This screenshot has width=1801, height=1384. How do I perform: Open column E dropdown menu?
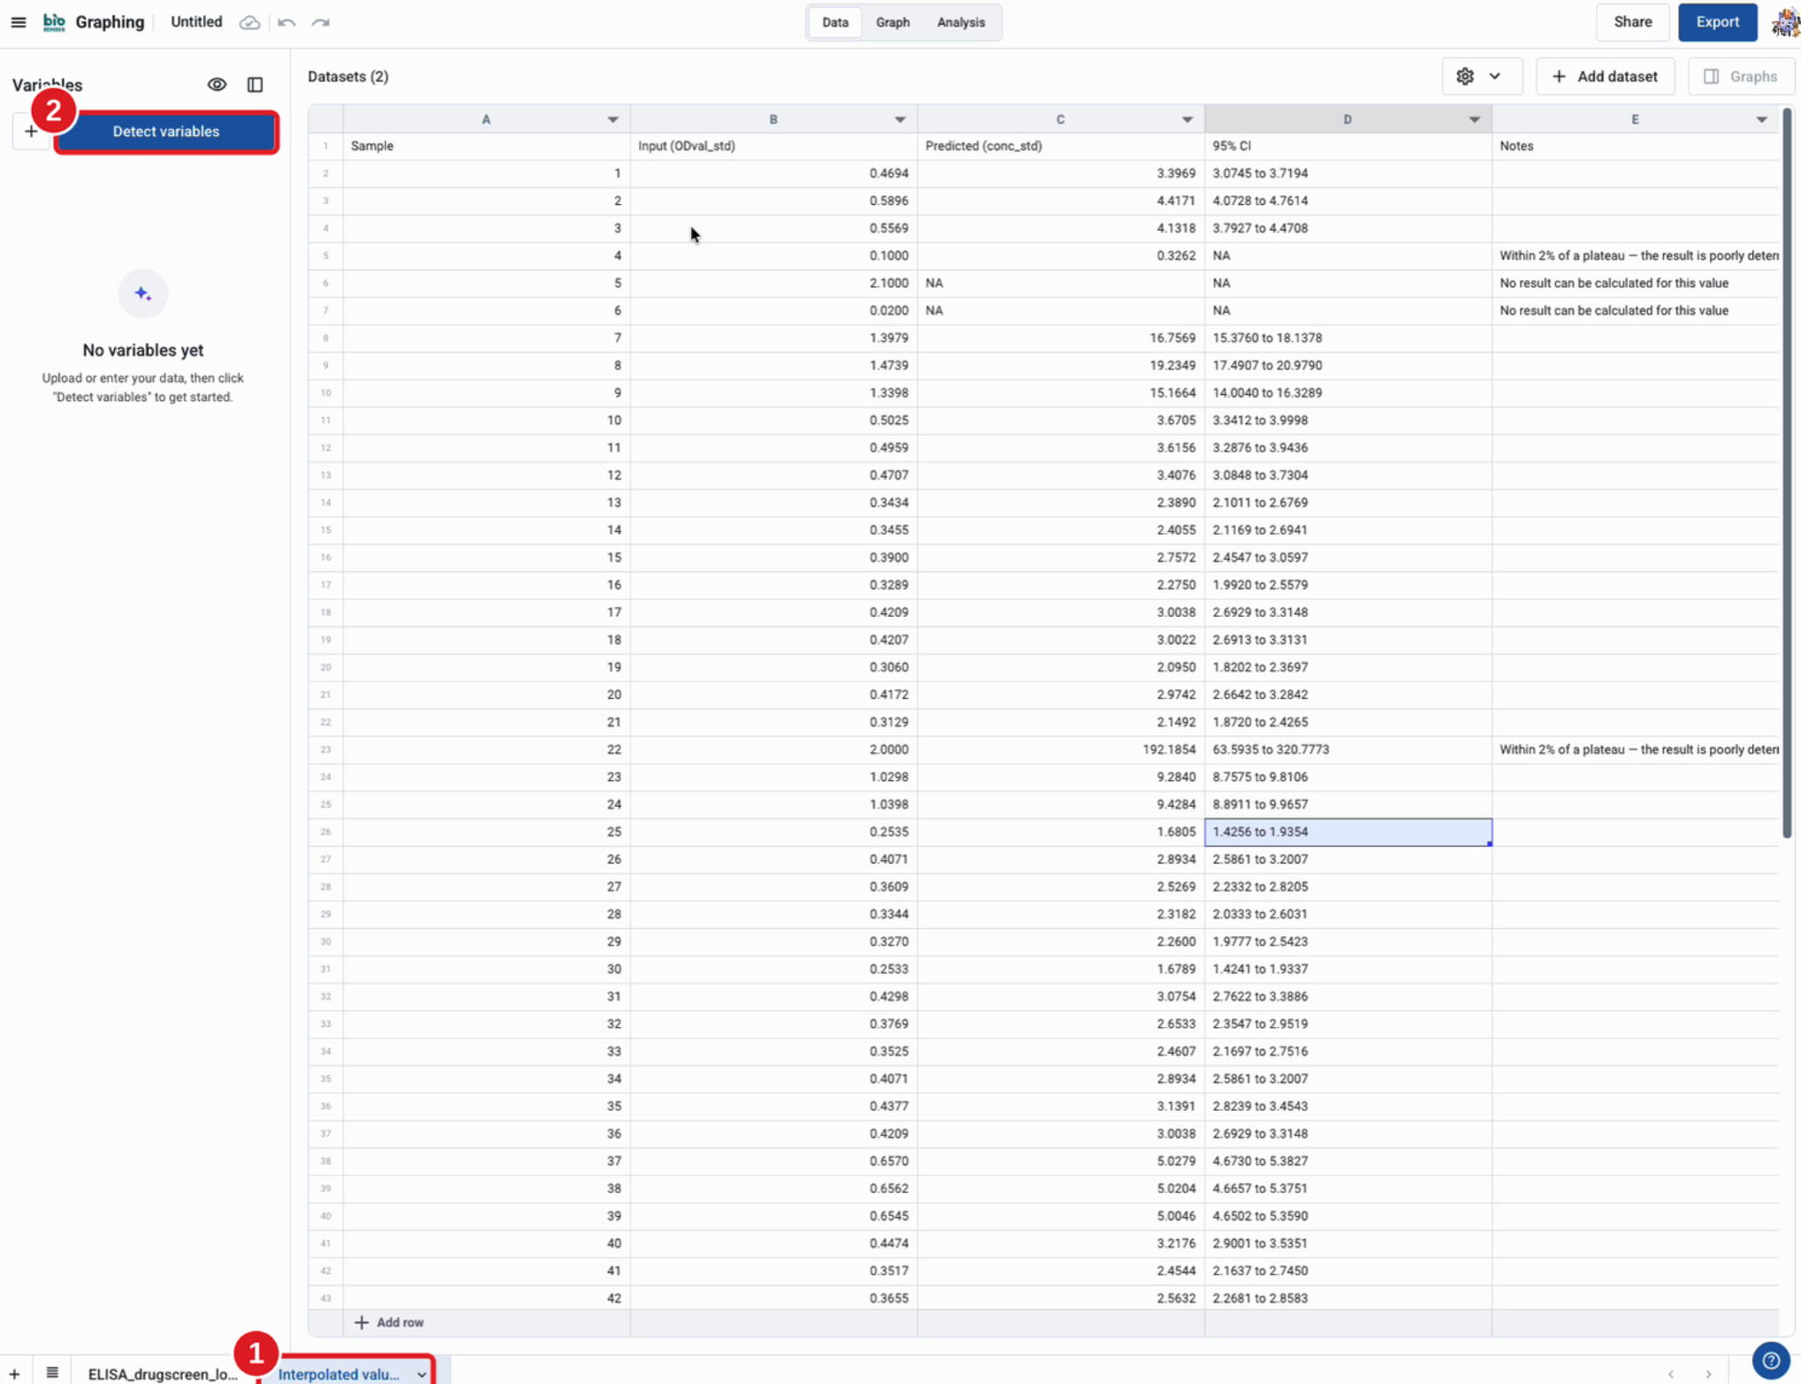pos(1761,119)
